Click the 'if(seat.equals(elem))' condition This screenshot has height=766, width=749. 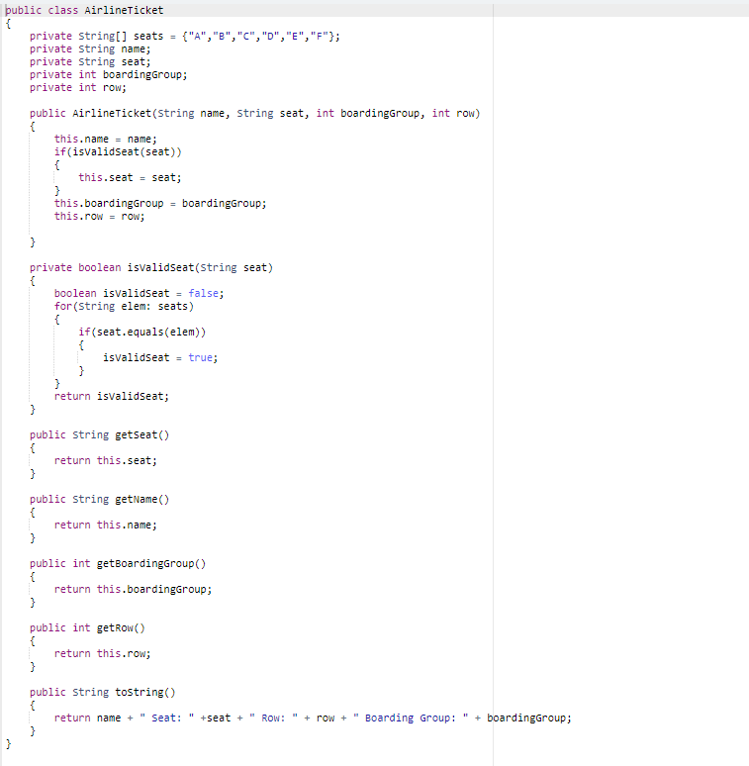pyautogui.click(x=142, y=333)
